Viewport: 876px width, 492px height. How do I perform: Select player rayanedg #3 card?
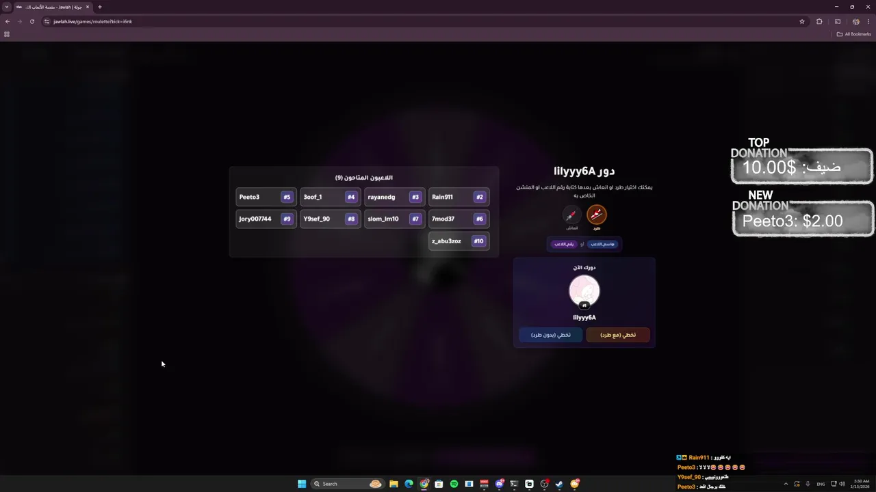click(x=394, y=197)
